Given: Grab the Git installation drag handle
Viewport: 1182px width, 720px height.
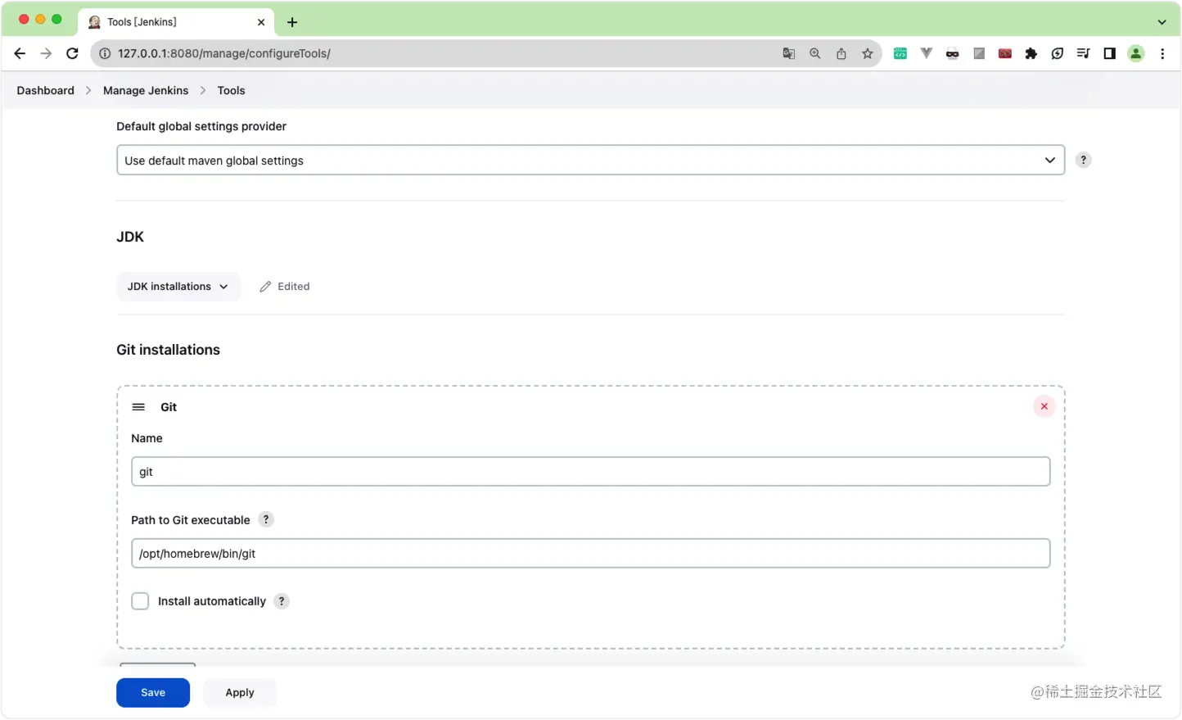Looking at the screenshot, I should click(x=138, y=407).
